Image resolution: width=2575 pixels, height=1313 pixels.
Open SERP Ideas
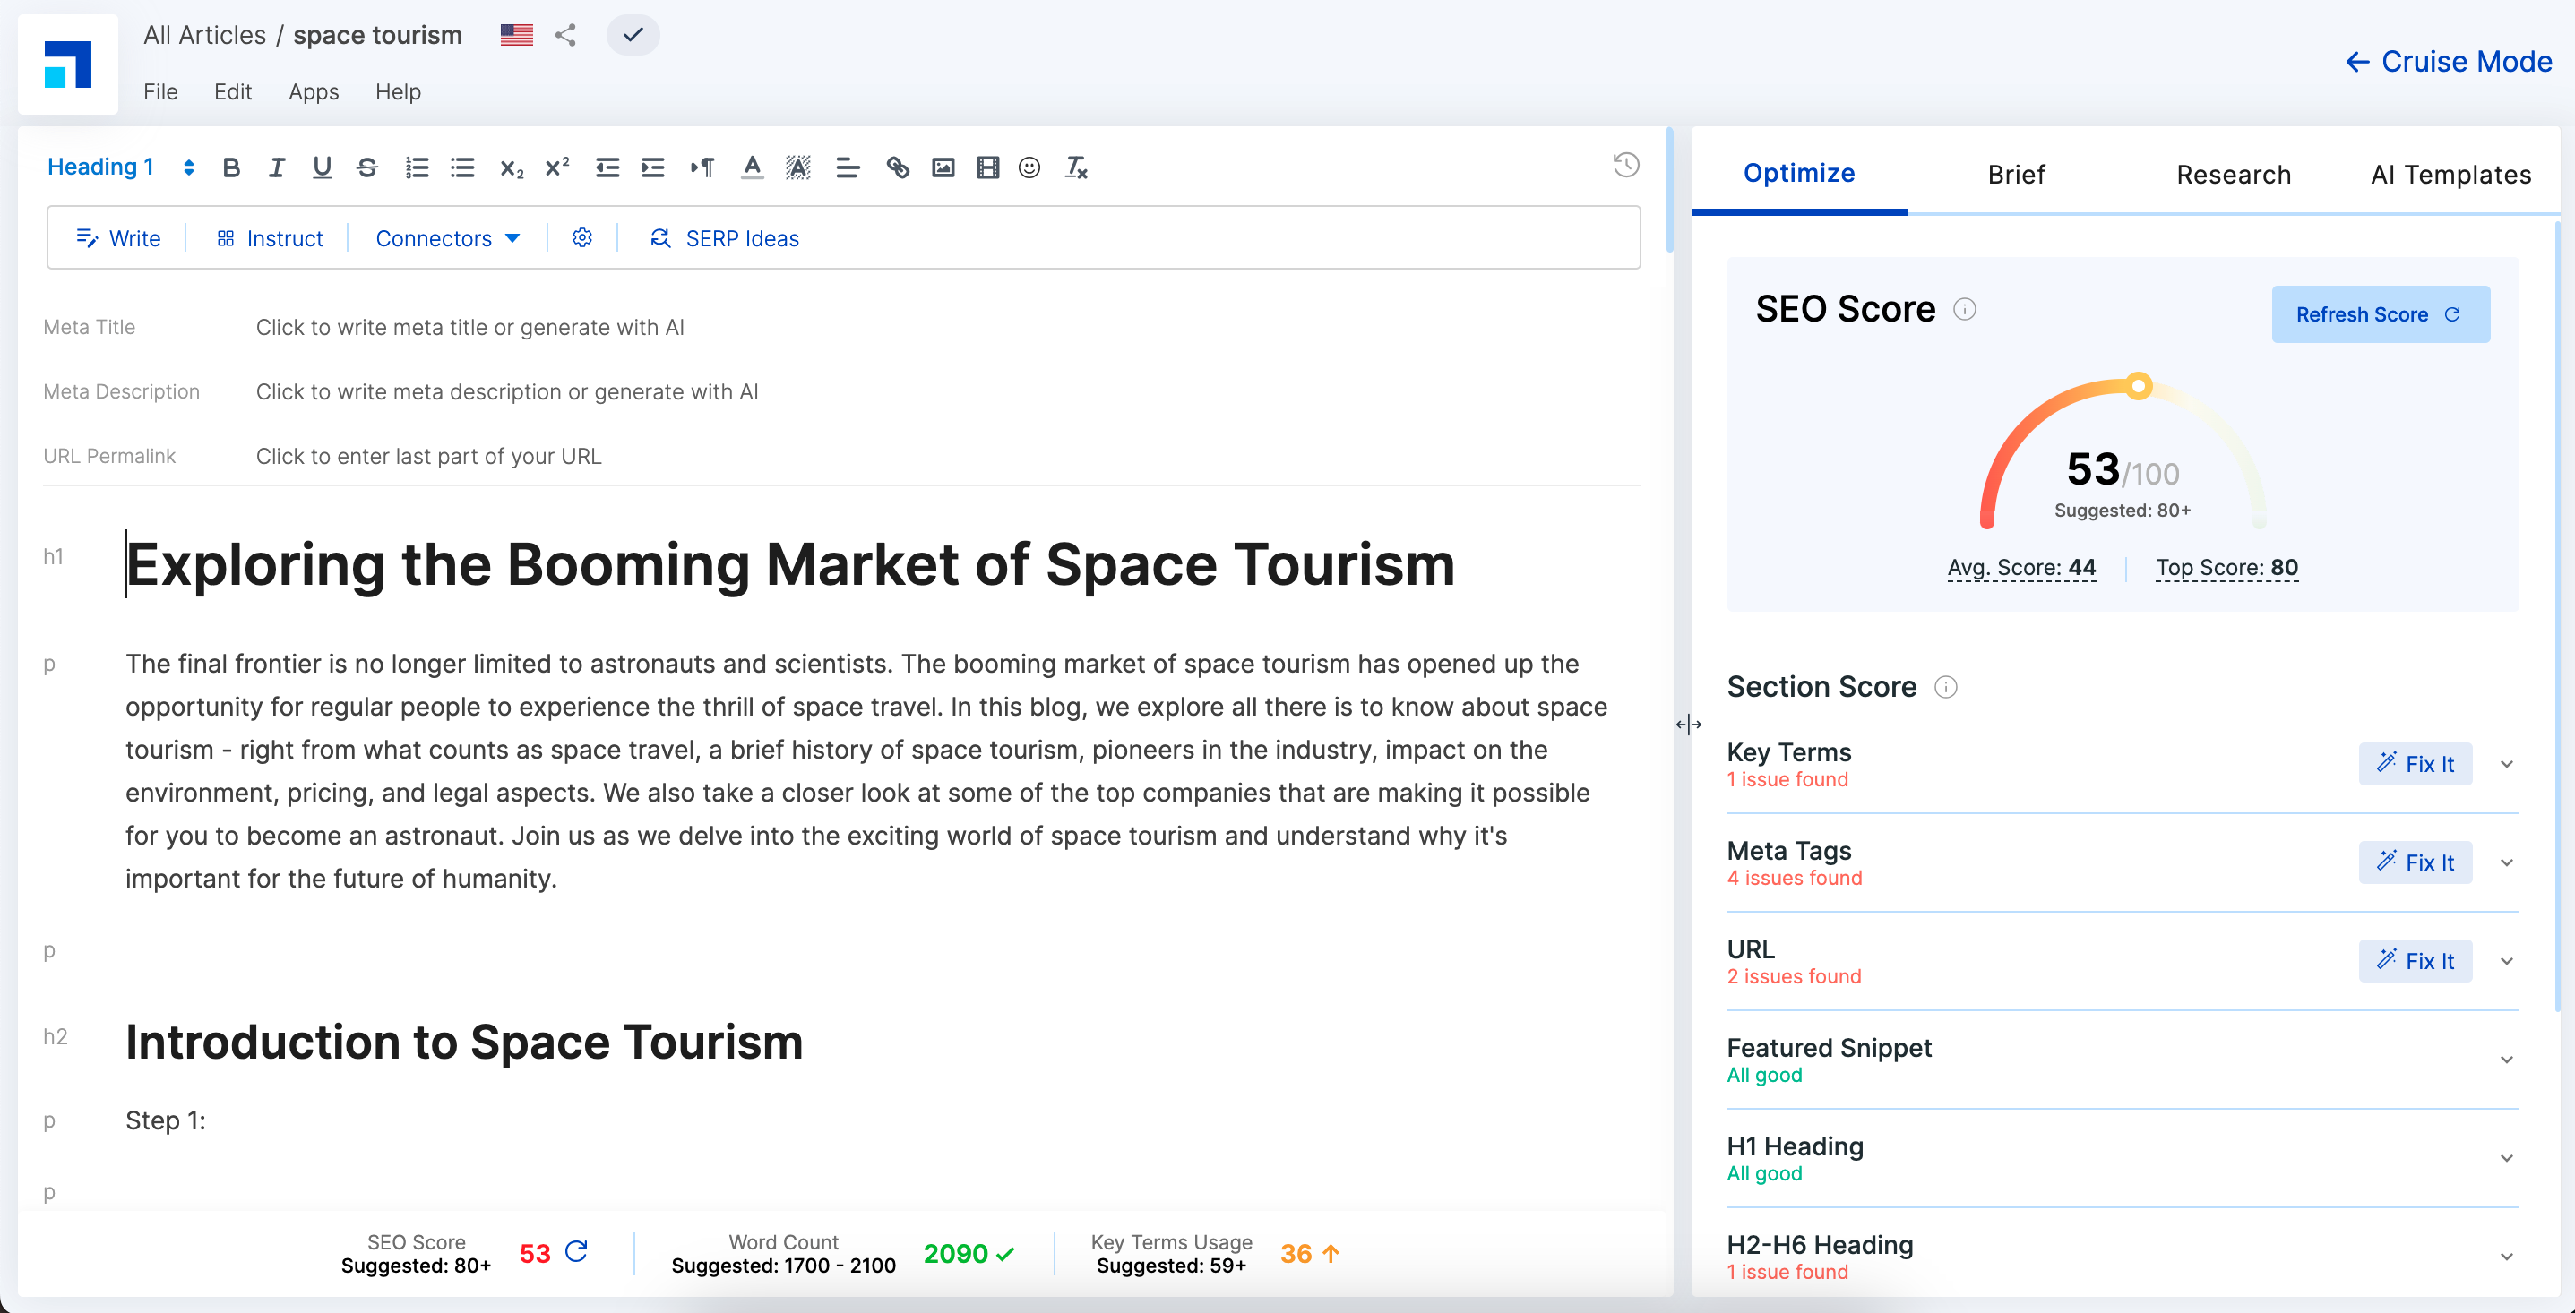[x=724, y=239]
